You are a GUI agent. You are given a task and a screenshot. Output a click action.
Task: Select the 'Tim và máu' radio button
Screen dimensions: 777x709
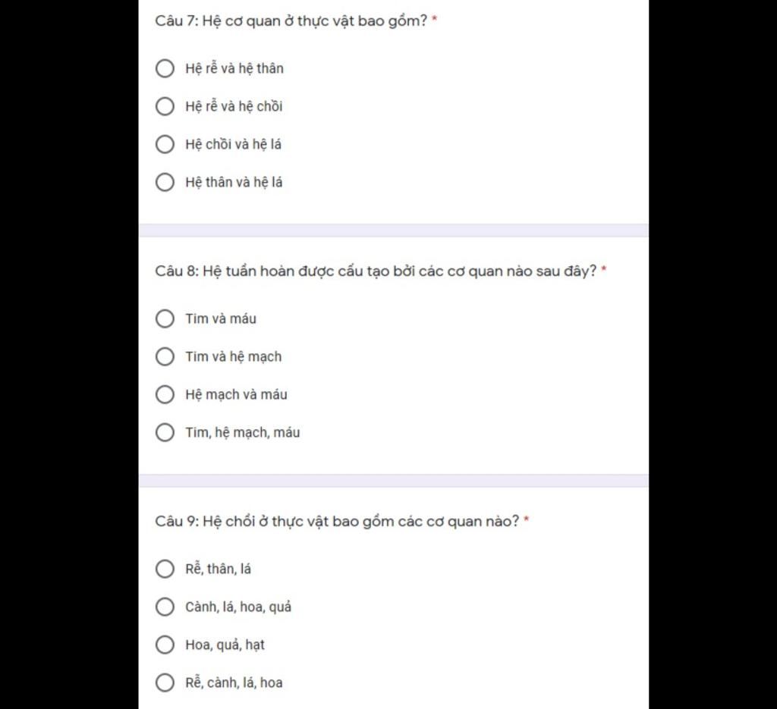click(x=165, y=318)
